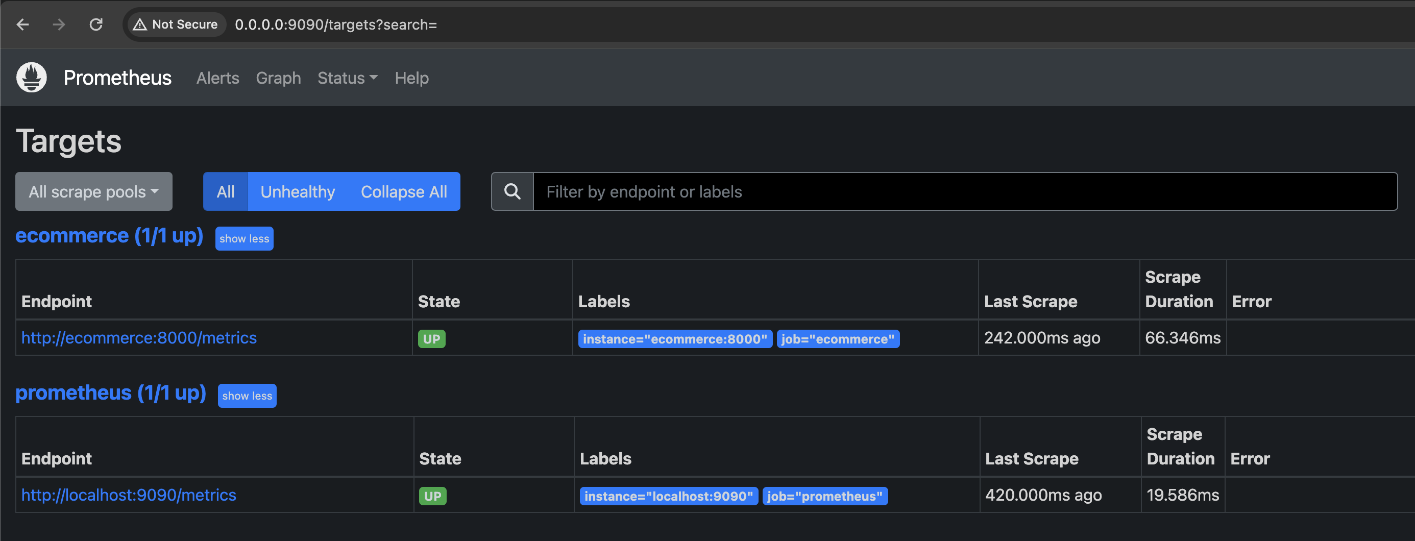Click the UP state badge for ecommerce
The image size is (1415, 541).
point(432,339)
